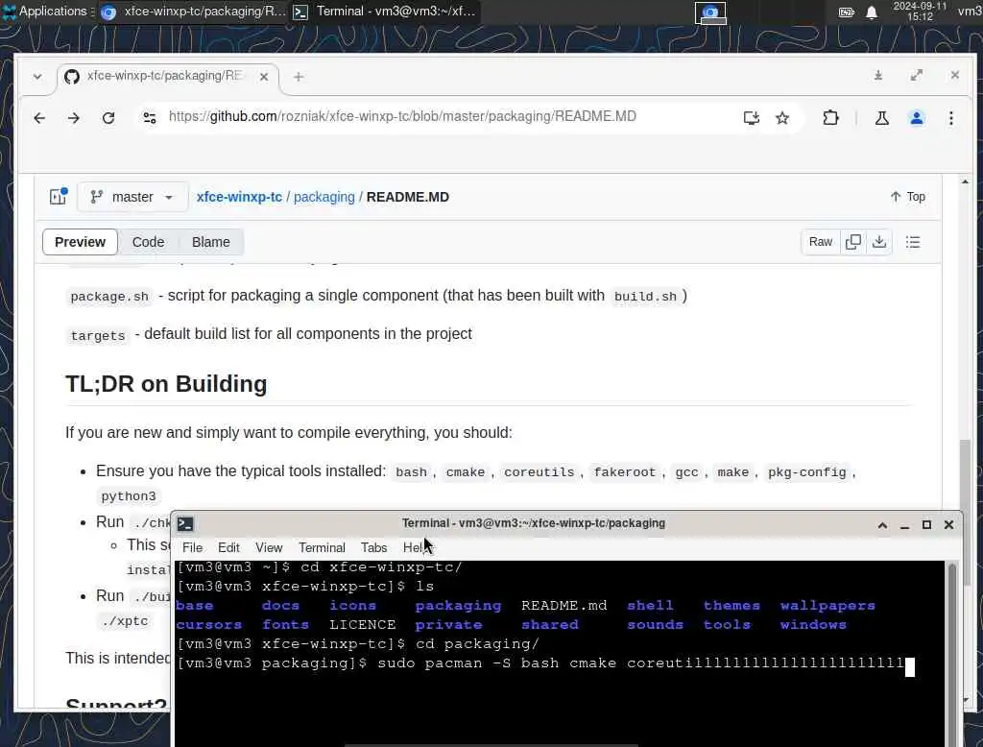The width and height of the screenshot is (983, 747).
Task: Open the xfce-winxp-tc breadcrumb link
Action: [x=239, y=197]
